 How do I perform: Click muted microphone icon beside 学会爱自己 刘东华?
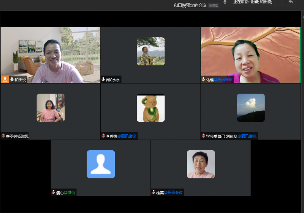(203, 136)
